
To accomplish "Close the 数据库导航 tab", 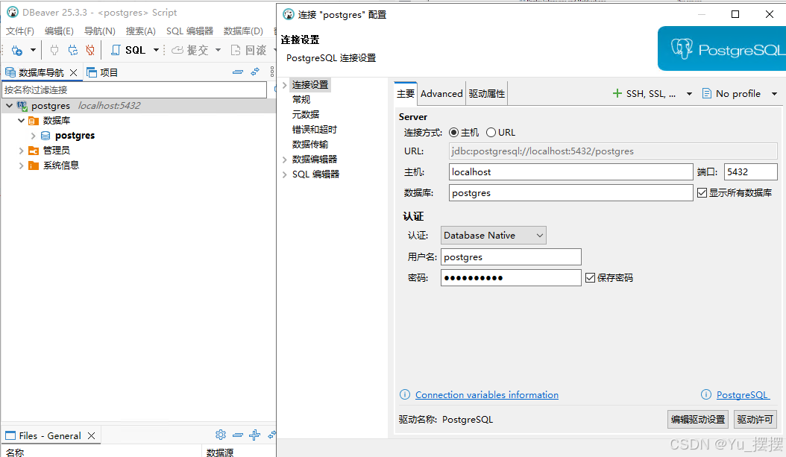I will [x=74, y=72].
